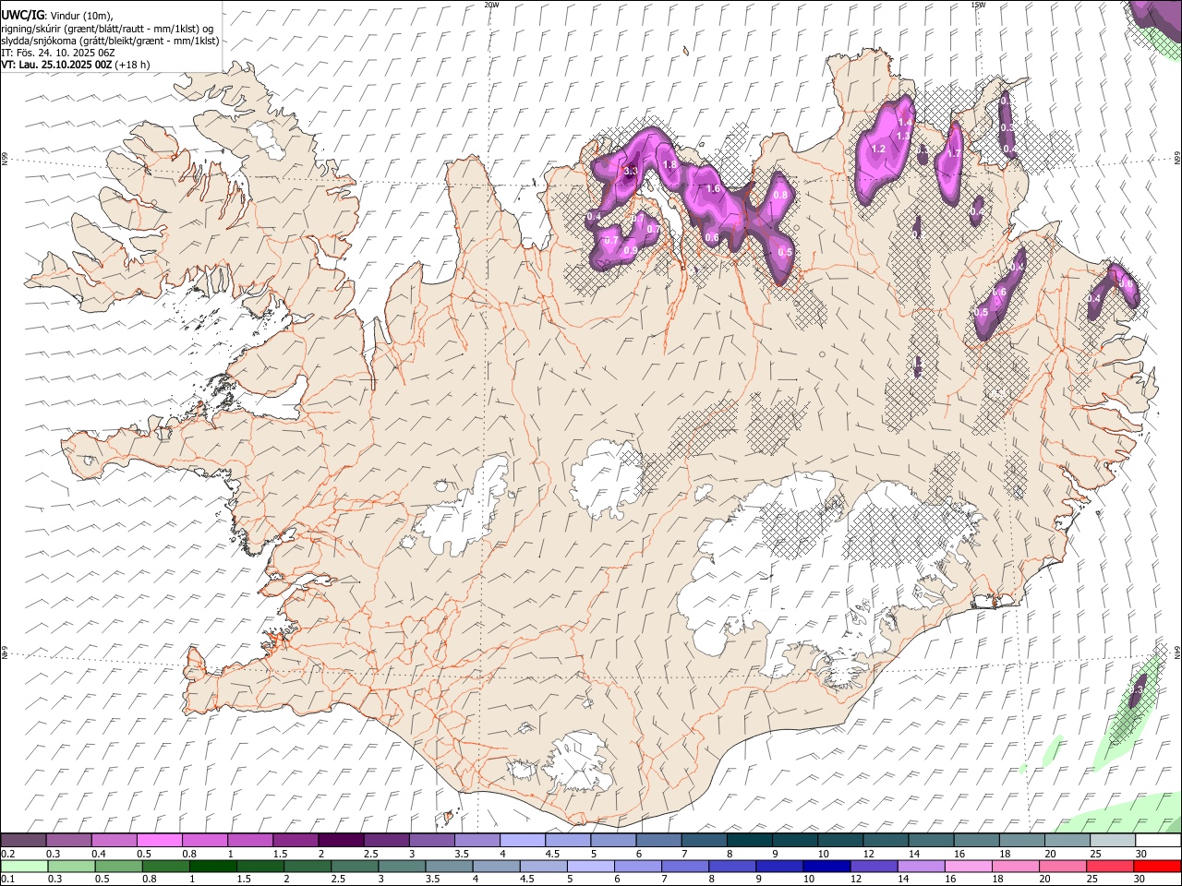Click the valid time "VT: Lau. 25.10.2025 00Z"
The height and width of the screenshot is (886, 1182).
[56, 65]
